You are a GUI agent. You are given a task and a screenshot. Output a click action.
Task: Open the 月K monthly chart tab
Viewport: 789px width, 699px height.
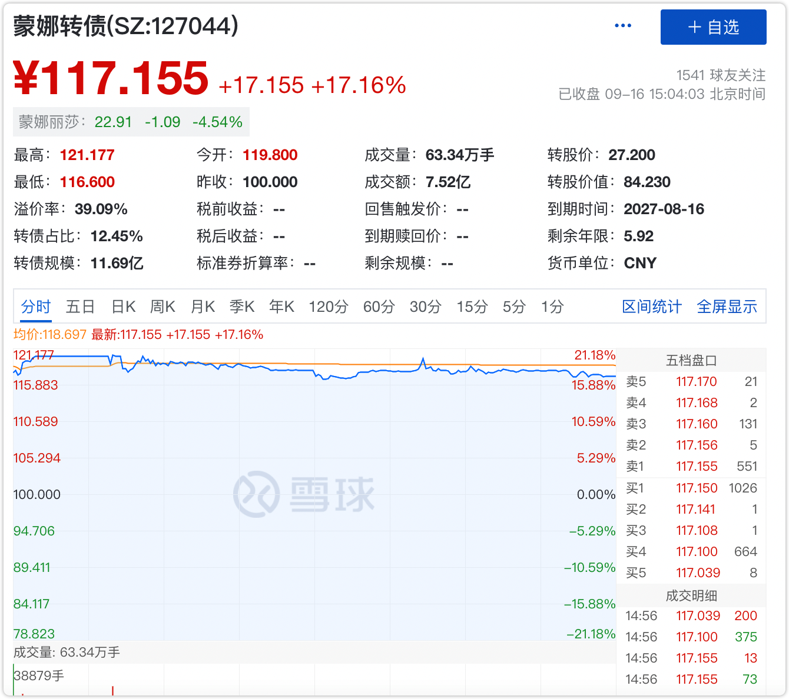point(203,307)
